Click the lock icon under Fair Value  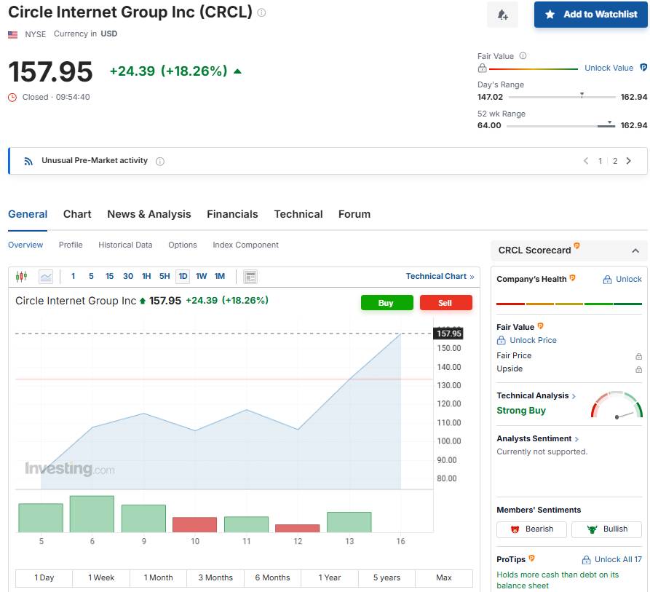(482, 68)
